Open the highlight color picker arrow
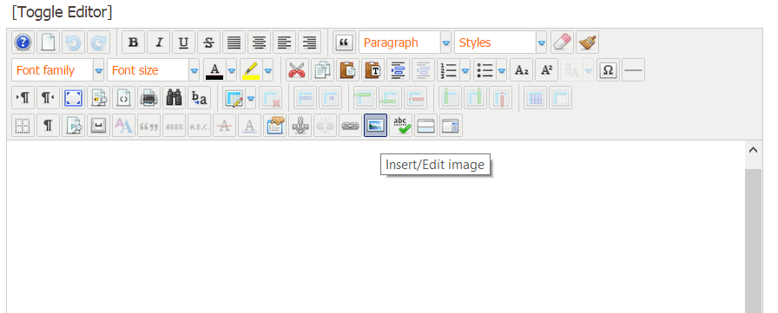 (268, 71)
